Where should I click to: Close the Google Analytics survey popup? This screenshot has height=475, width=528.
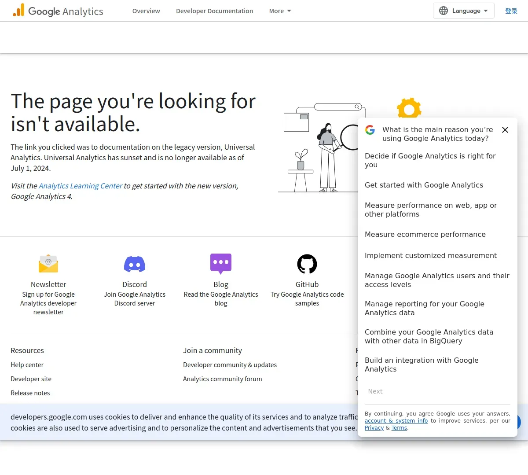[x=505, y=130]
